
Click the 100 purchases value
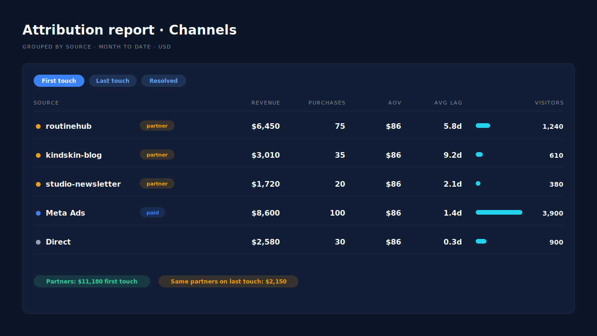337,213
